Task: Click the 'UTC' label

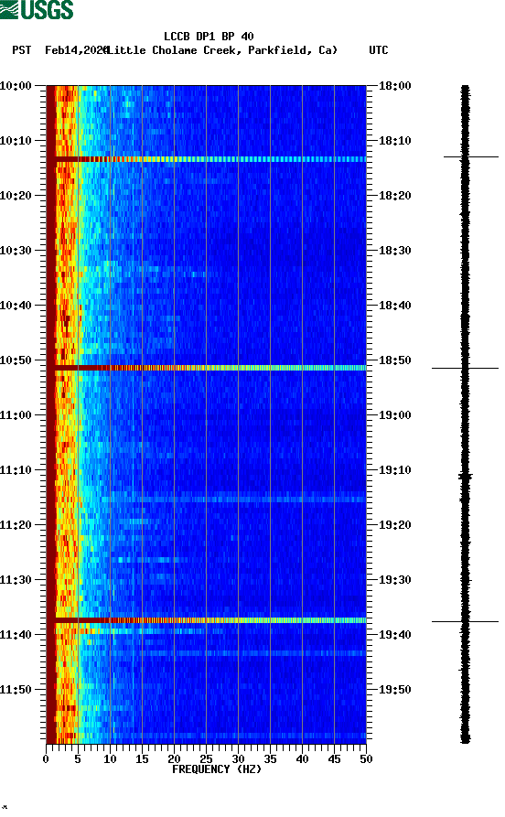Action: 379,50
